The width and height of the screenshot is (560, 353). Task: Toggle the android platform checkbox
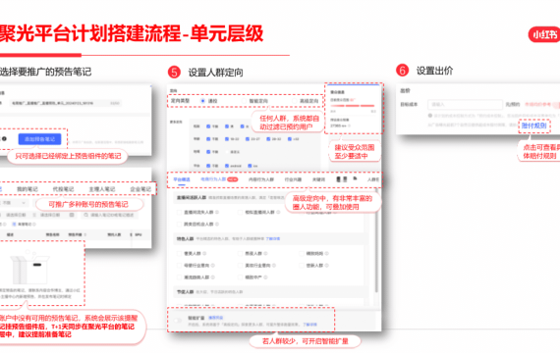[x=227, y=166]
